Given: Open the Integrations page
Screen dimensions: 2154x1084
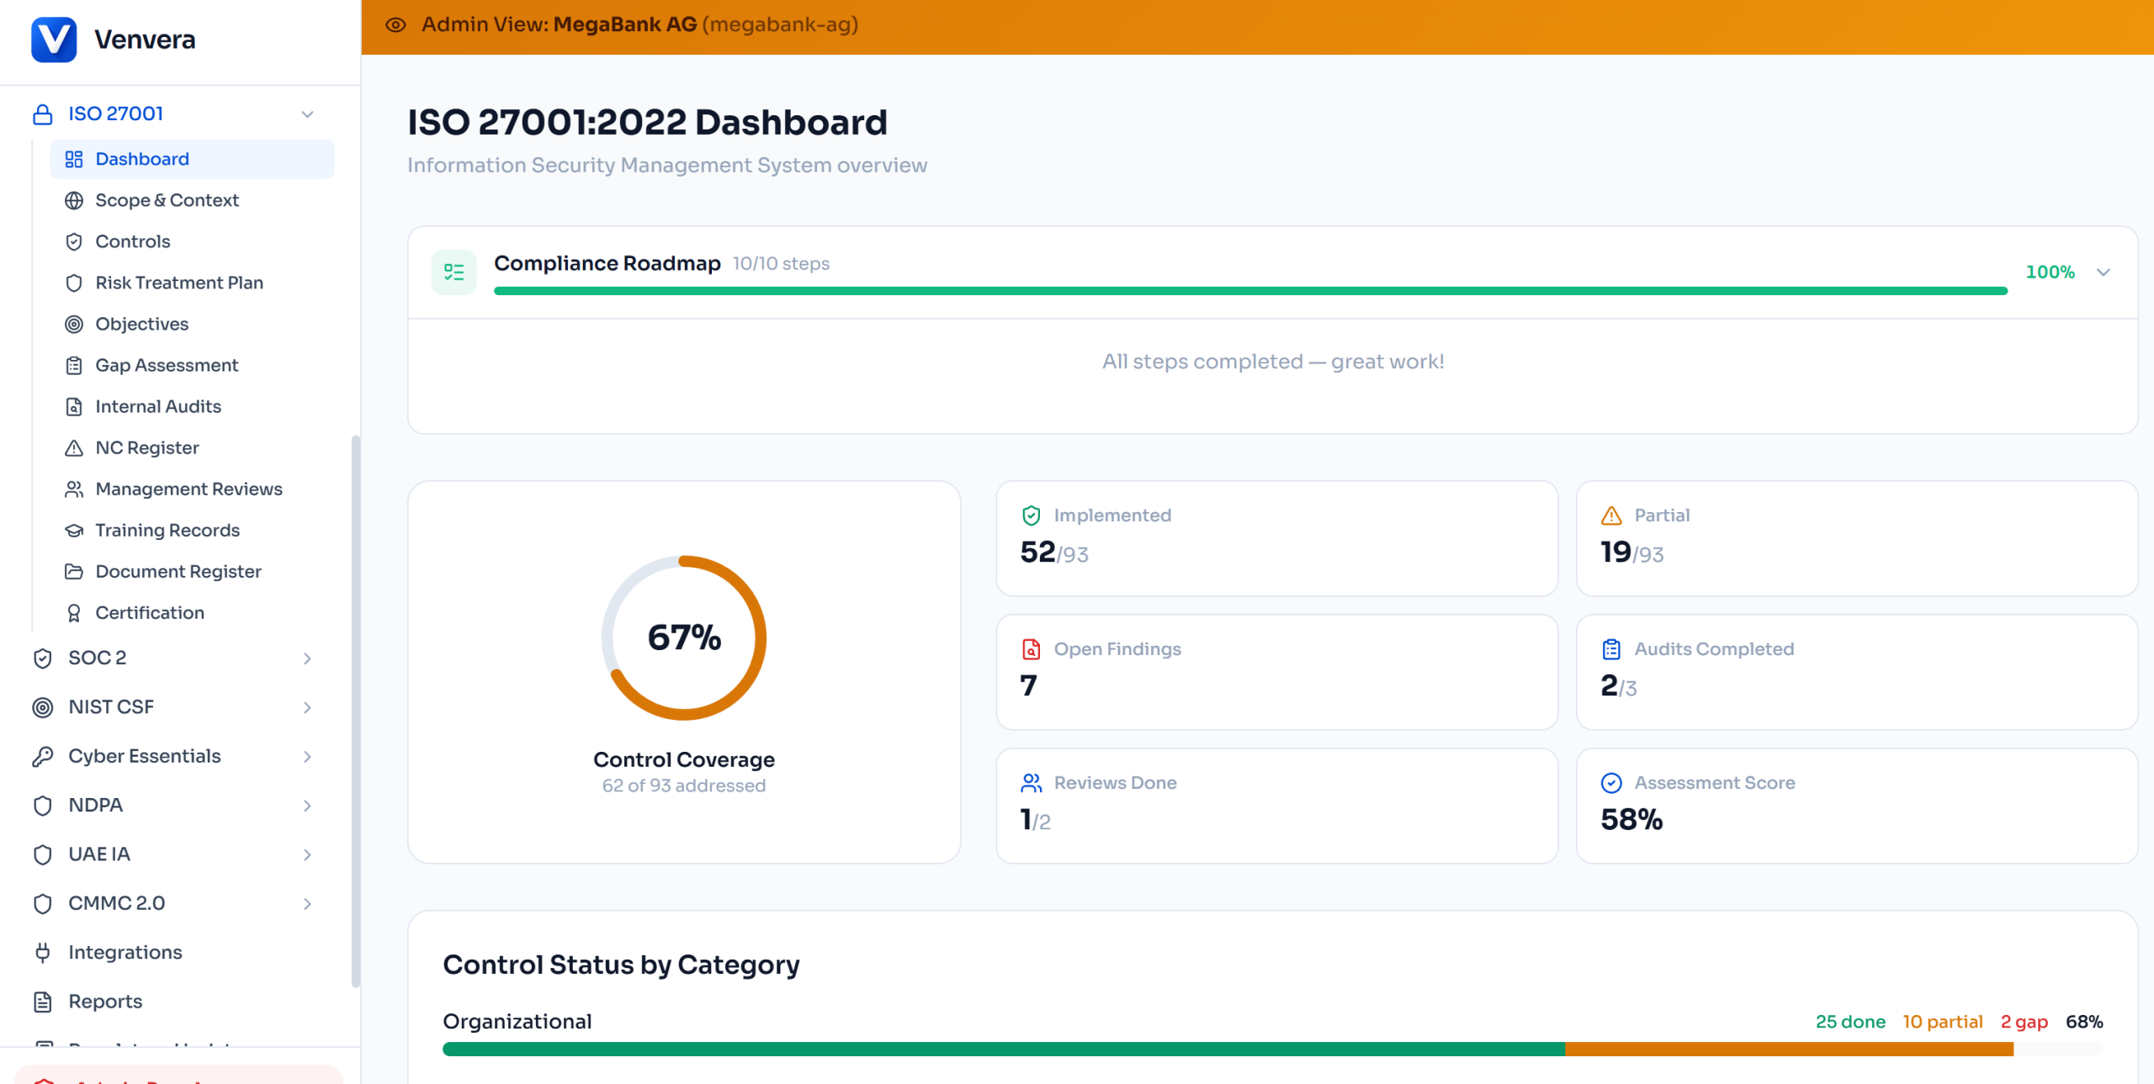Looking at the screenshot, I should pos(125,952).
